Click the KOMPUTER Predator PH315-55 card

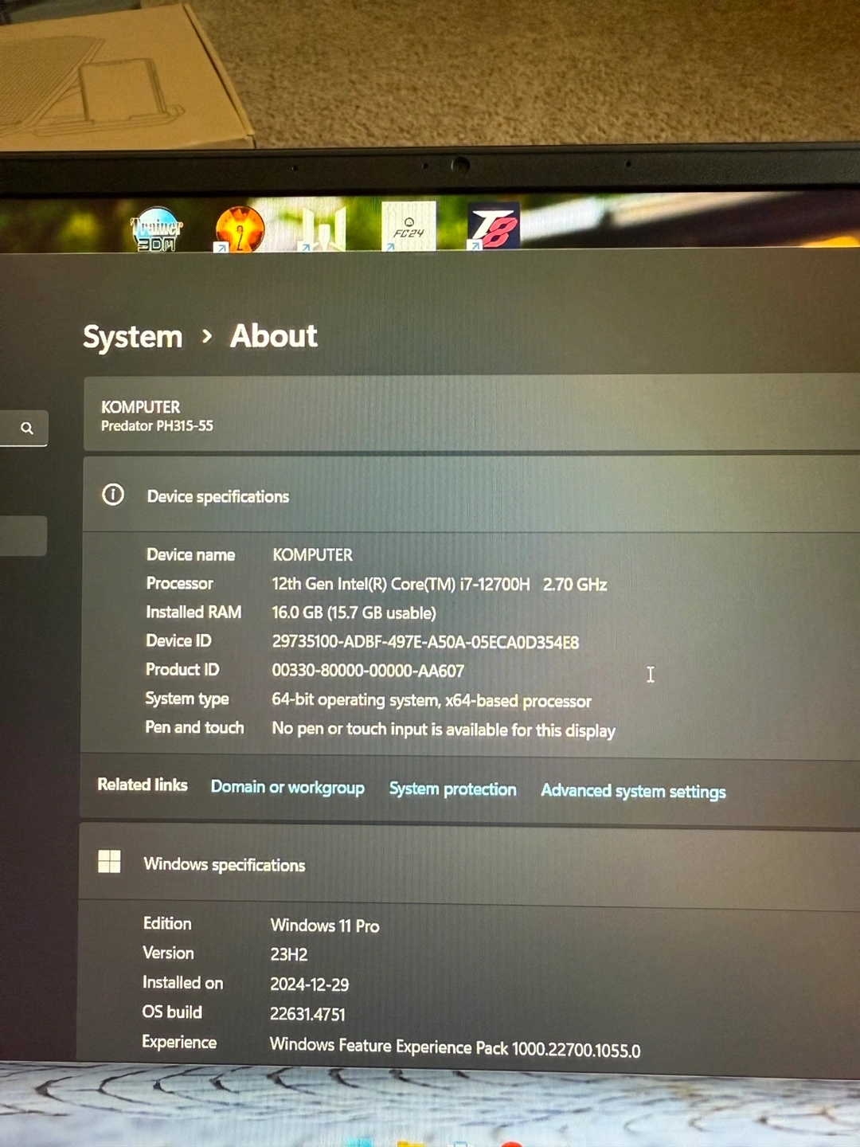471,414
